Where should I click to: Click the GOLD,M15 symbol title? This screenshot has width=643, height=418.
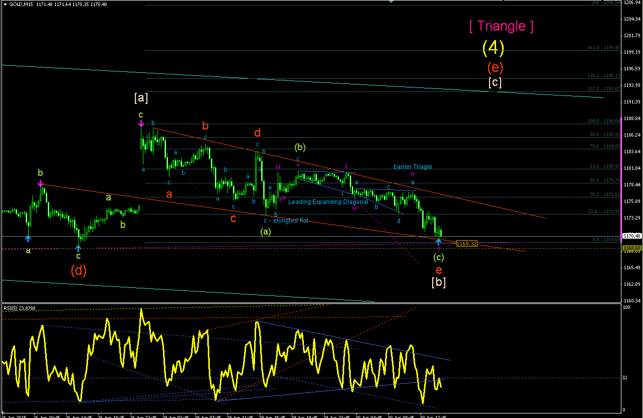click(x=22, y=4)
